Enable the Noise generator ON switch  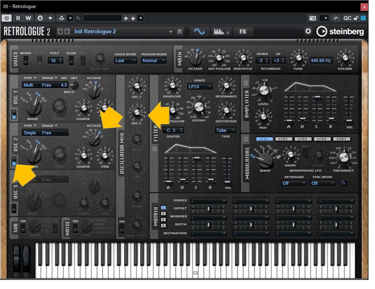click(75, 228)
